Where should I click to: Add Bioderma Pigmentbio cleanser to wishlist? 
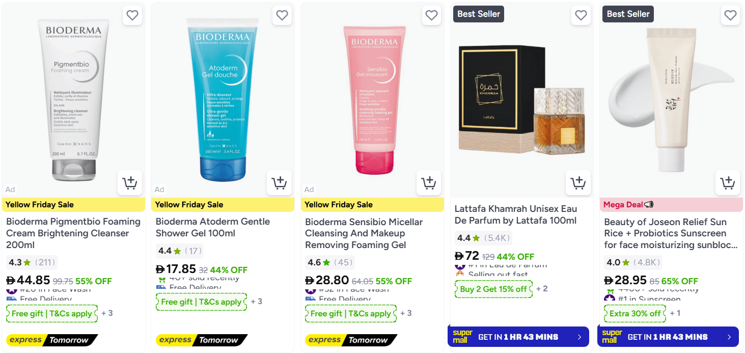[132, 15]
